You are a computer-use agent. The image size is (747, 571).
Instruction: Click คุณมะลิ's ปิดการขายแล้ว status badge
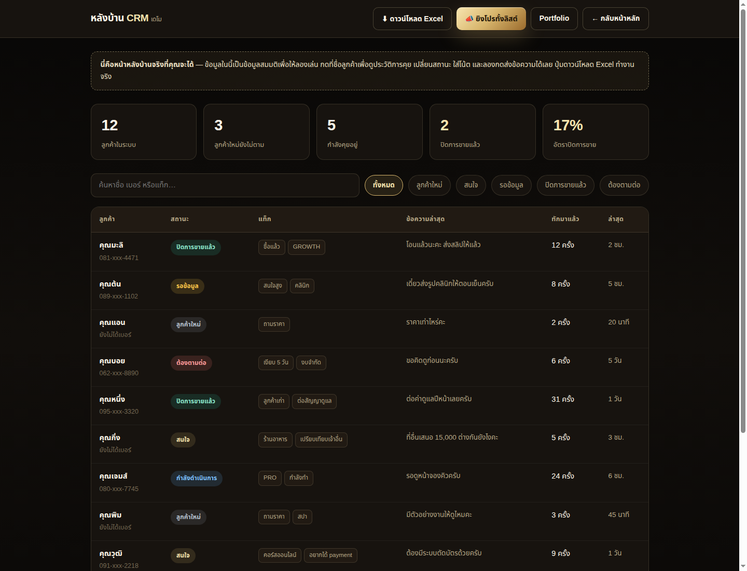point(196,247)
